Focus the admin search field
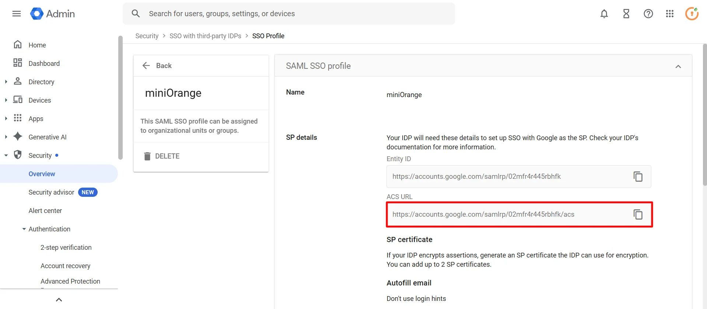This screenshot has width=707, height=309. pos(288,14)
